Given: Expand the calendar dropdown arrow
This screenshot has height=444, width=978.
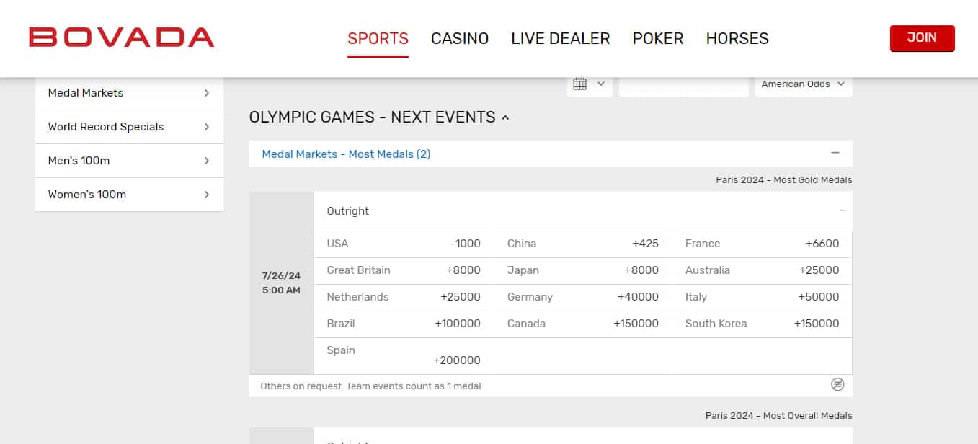Looking at the screenshot, I should [x=601, y=84].
